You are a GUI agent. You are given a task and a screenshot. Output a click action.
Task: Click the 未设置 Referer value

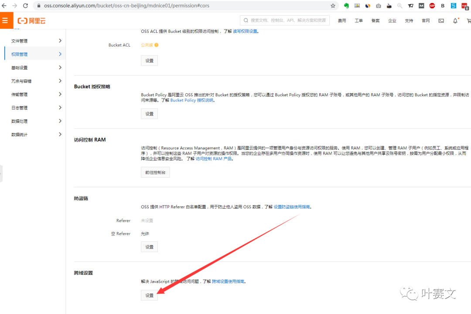[147, 221]
